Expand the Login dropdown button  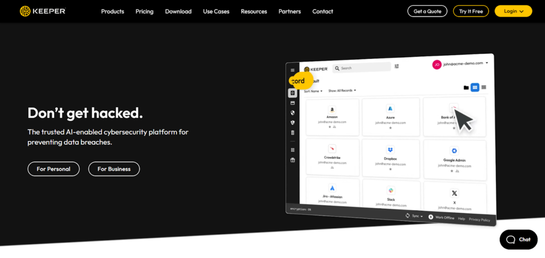[513, 11]
